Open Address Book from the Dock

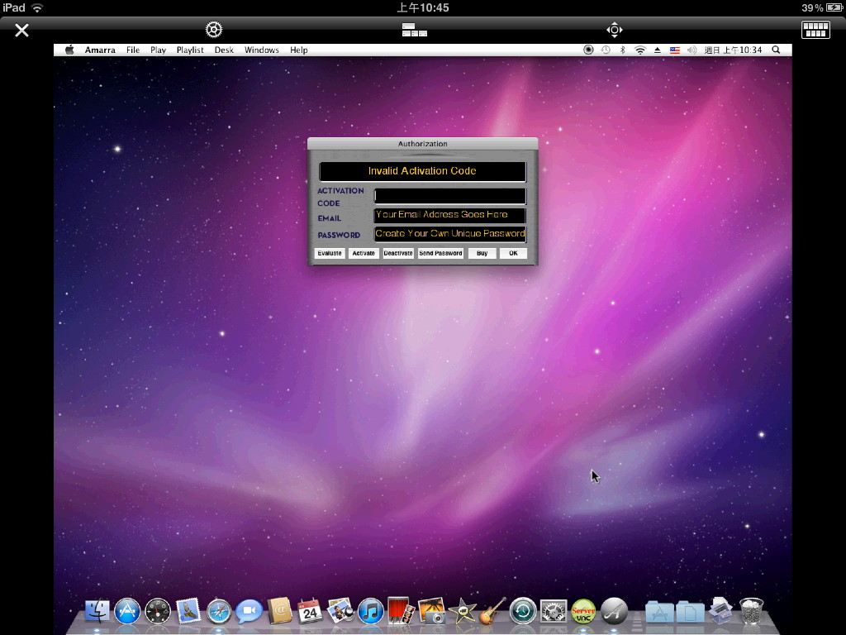pyautogui.click(x=279, y=611)
